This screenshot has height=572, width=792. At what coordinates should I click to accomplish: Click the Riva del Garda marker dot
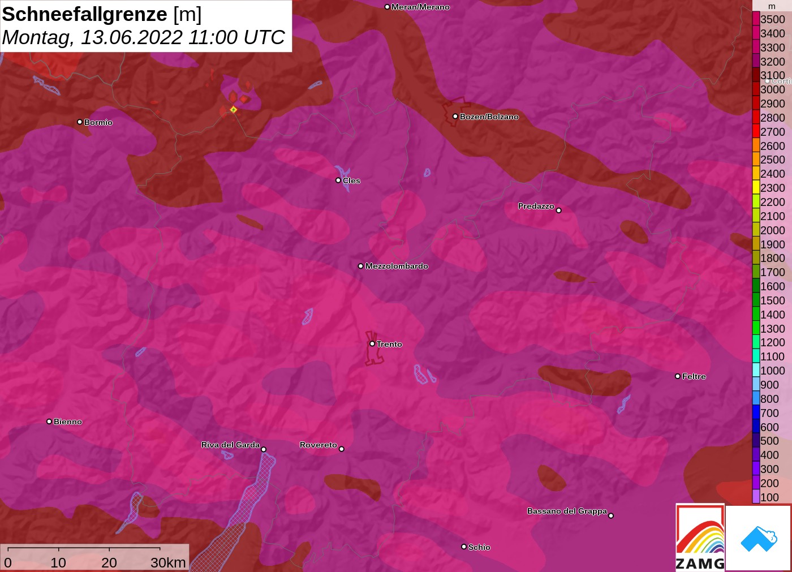[x=264, y=450]
